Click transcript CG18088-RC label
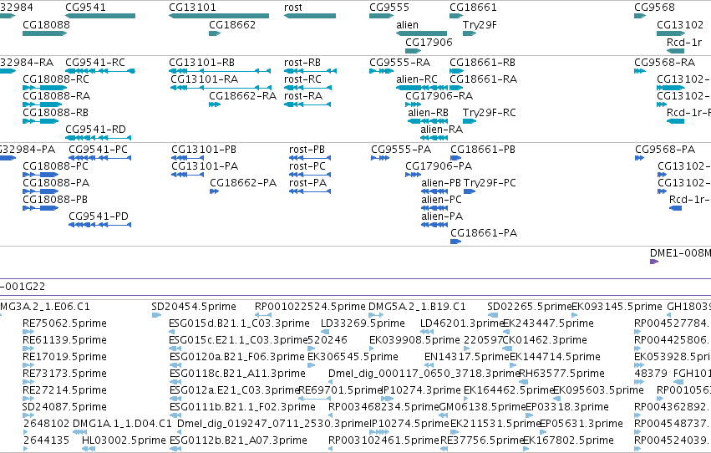This screenshot has height=453, width=711. click(56, 79)
